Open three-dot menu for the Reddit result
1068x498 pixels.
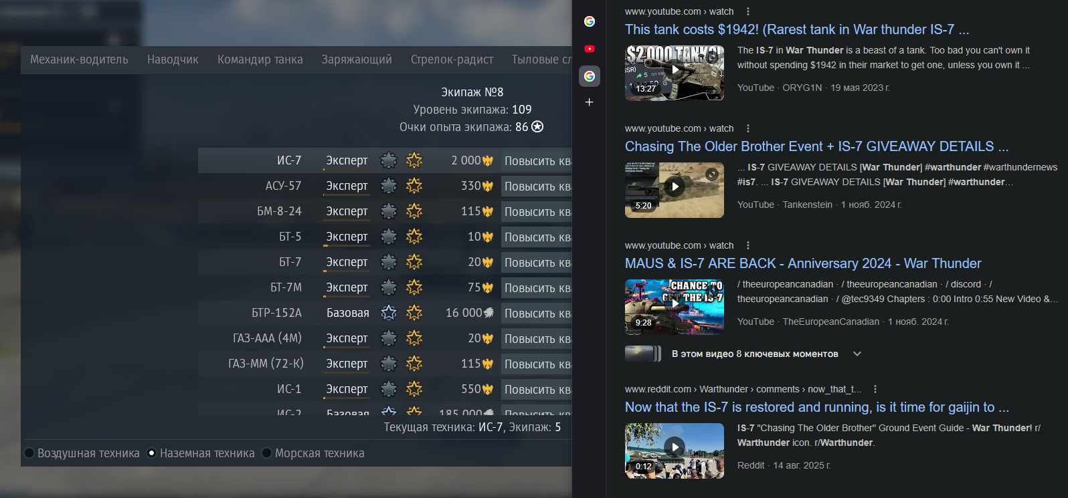(875, 389)
